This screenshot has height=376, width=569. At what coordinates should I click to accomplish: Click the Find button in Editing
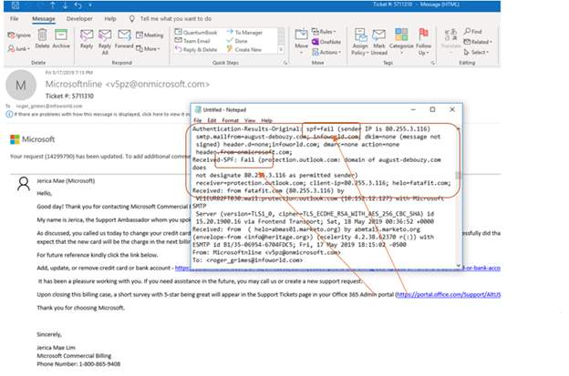(473, 32)
